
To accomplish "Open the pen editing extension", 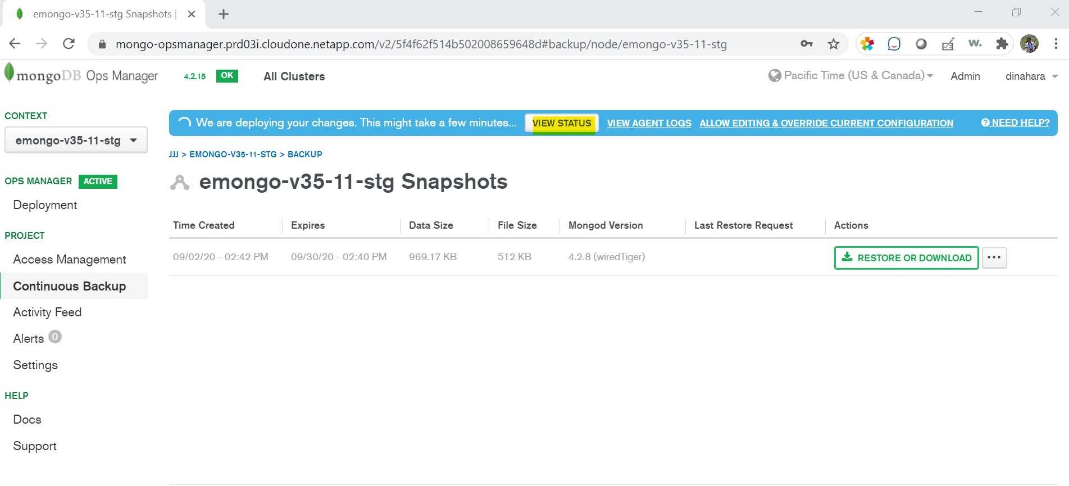I will click(948, 44).
